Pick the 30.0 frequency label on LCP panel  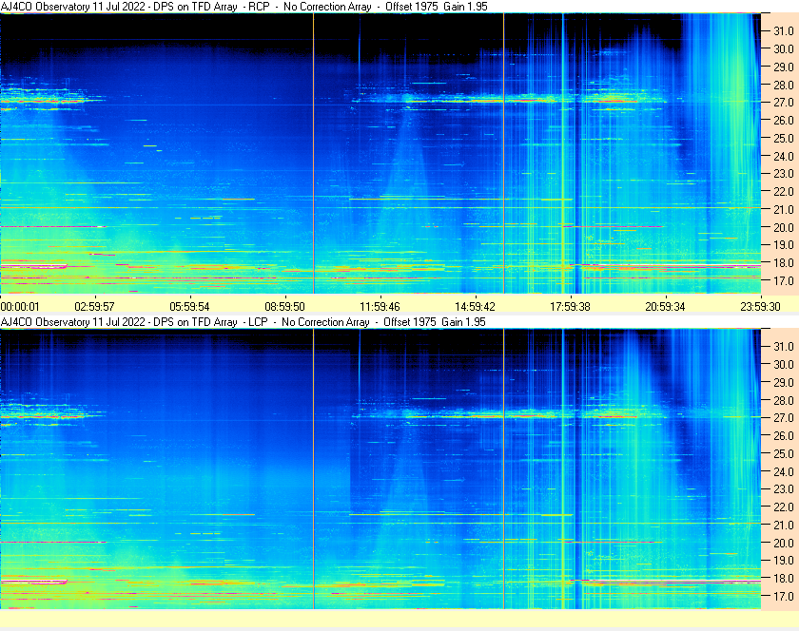[784, 365]
